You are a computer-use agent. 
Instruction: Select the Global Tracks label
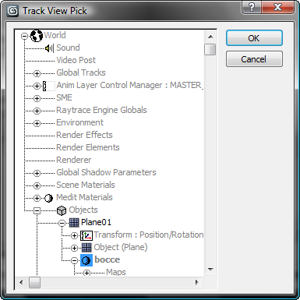(81, 72)
